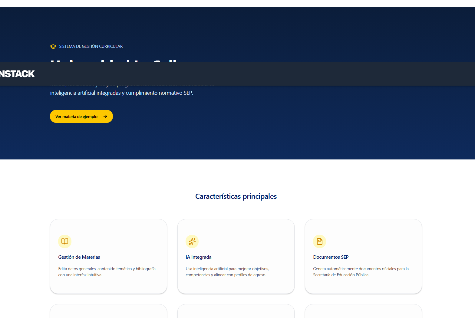Open 'Ver materia de ejemplo'
Screen dimensions: 475x318
(77, 116)
